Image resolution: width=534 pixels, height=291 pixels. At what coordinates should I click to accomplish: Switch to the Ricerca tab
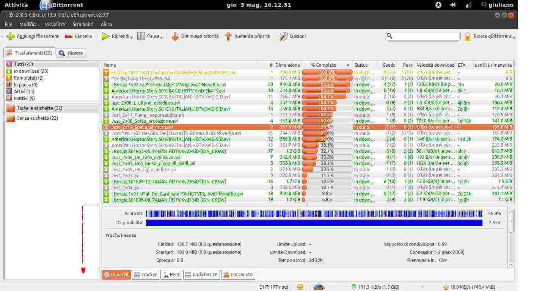tap(71, 53)
